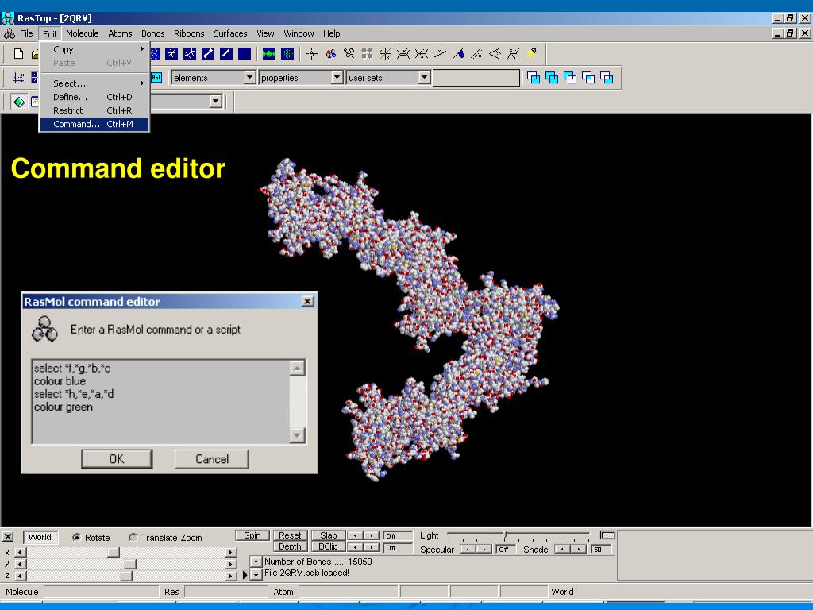Expand the Copy submenu
Image resolution: width=813 pixels, height=610 pixels.
[x=94, y=49]
